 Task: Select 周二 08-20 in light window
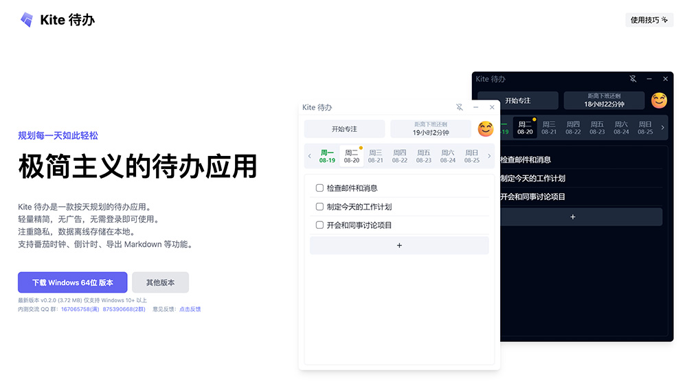tap(351, 156)
